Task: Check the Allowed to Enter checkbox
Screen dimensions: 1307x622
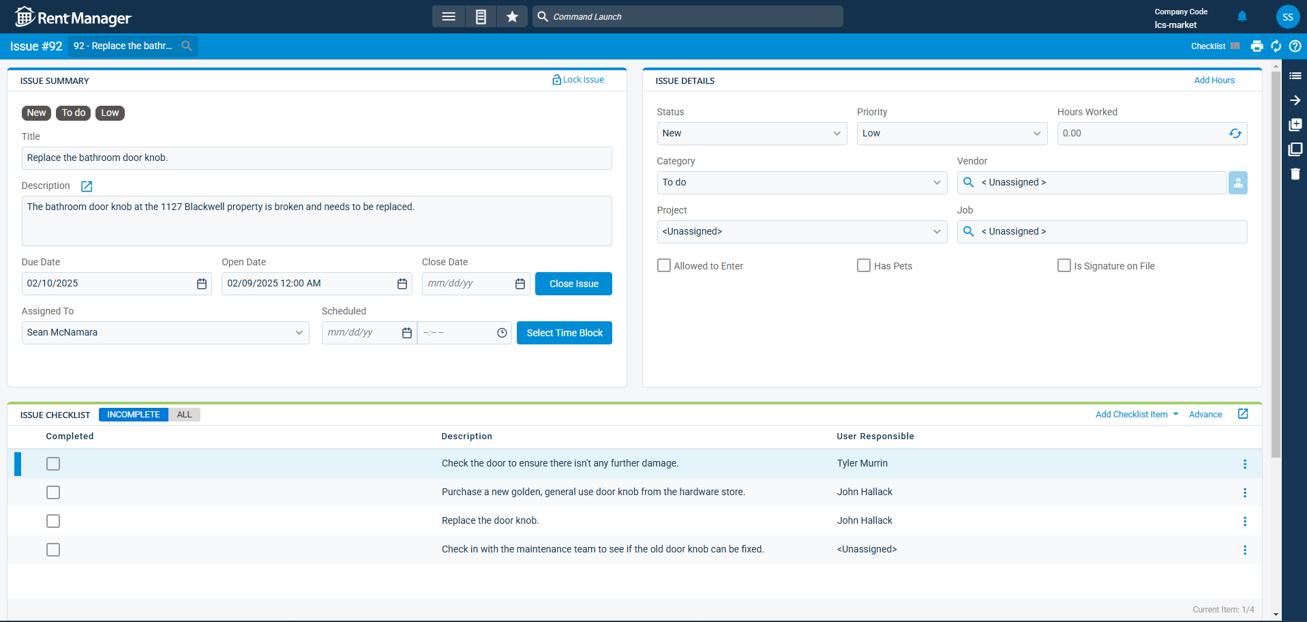Action: (x=664, y=266)
